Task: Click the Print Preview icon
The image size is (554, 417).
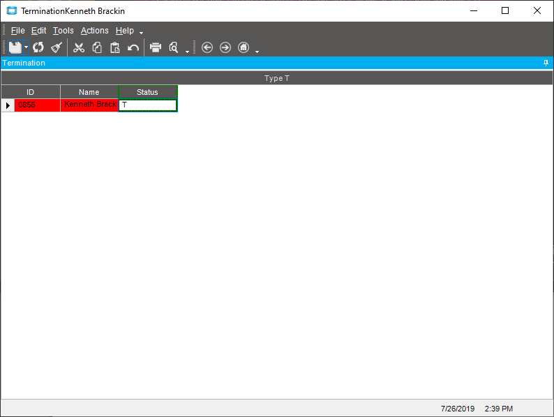Action: (174, 47)
